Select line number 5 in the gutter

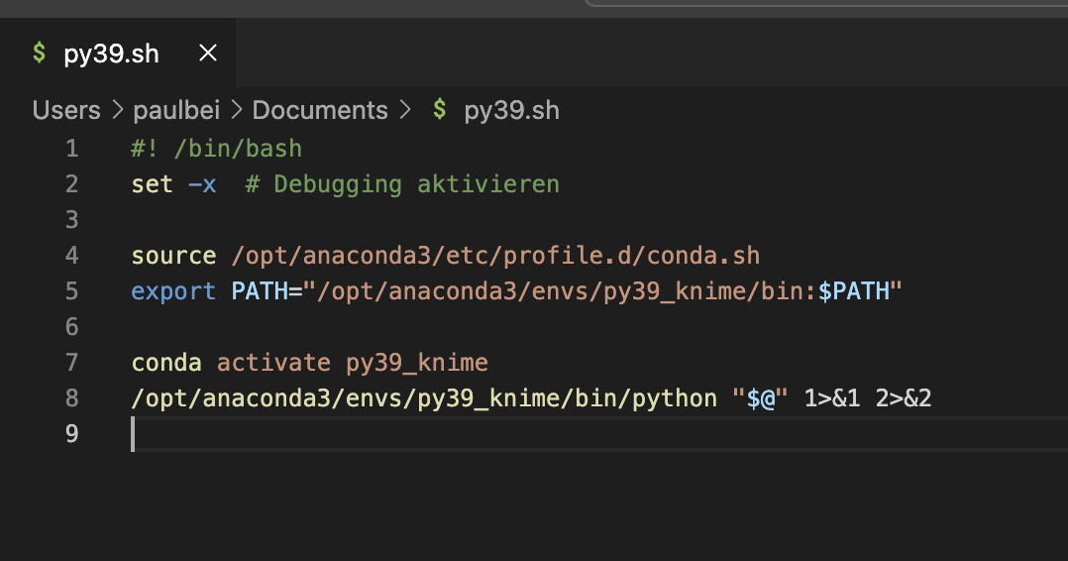(x=71, y=291)
